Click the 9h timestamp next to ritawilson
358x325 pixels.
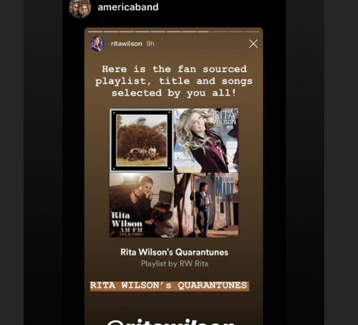tap(150, 43)
